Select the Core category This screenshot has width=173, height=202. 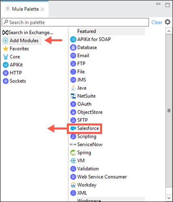[x=11, y=57]
